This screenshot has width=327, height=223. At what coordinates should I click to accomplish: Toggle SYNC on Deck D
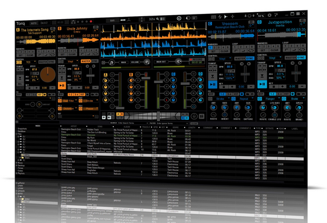[301, 57]
